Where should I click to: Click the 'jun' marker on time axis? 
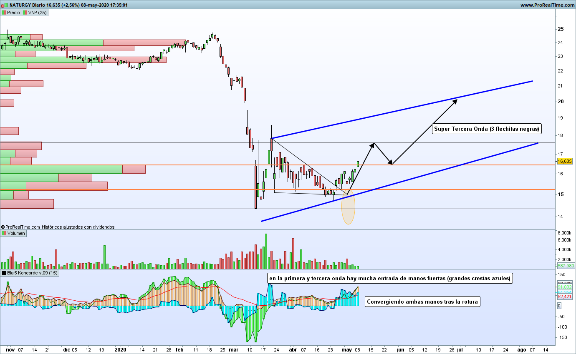[x=400, y=350]
